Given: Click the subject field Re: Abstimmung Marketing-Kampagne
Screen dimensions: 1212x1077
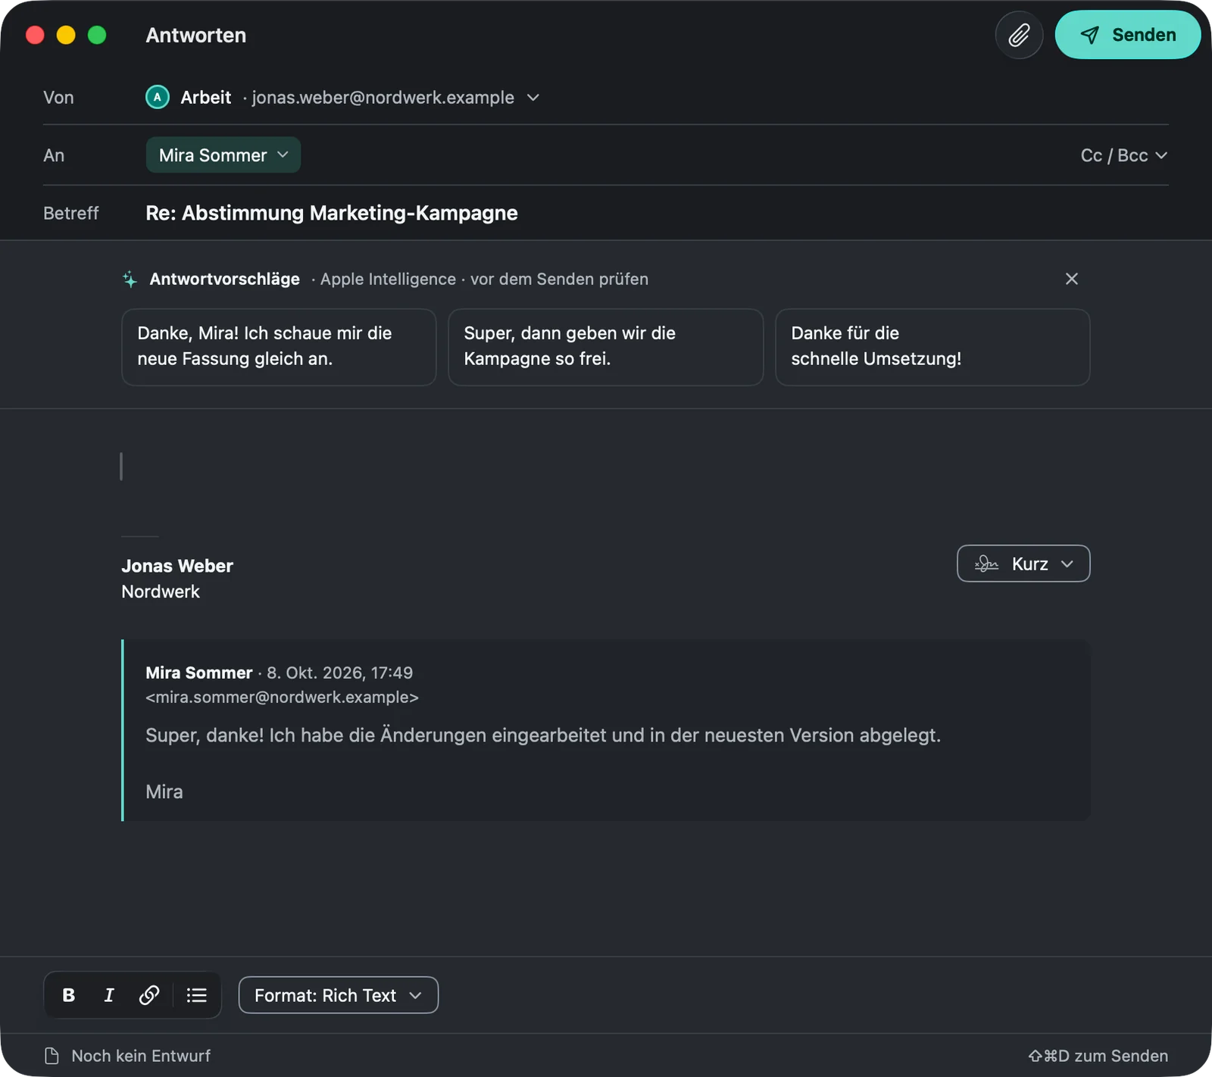Looking at the screenshot, I should (332, 213).
